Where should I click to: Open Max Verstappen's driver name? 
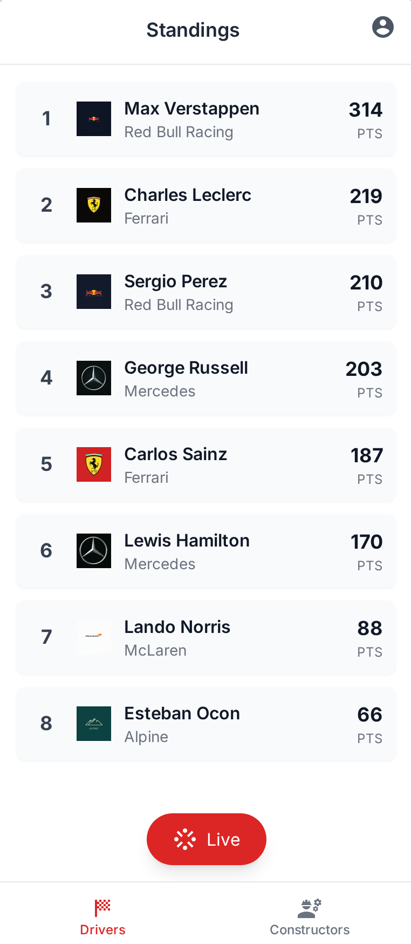click(x=192, y=109)
